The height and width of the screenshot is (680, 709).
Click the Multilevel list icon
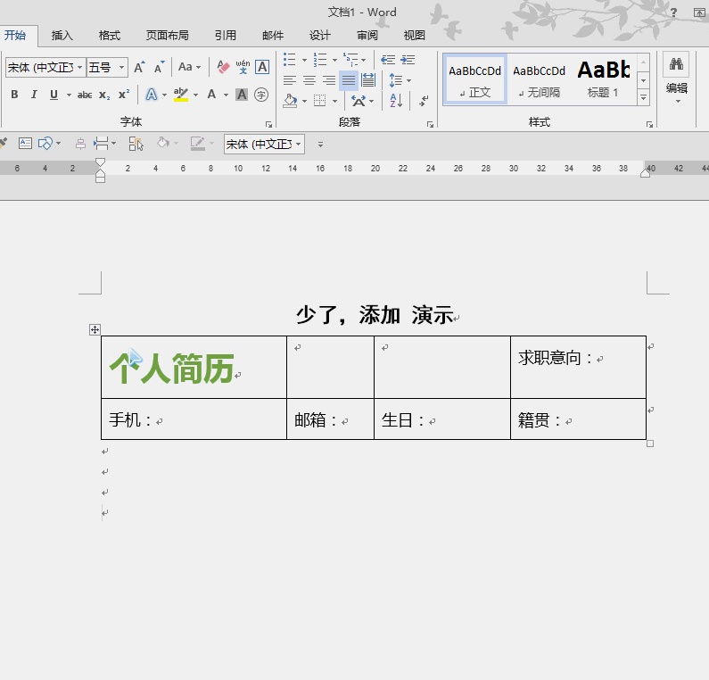pyautogui.click(x=350, y=60)
